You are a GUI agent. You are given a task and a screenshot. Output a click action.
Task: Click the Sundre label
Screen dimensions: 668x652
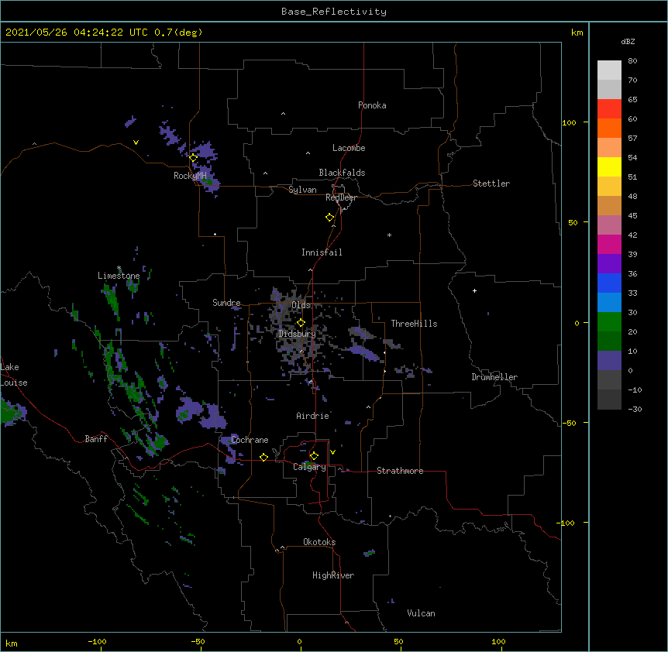click(226, 303)
